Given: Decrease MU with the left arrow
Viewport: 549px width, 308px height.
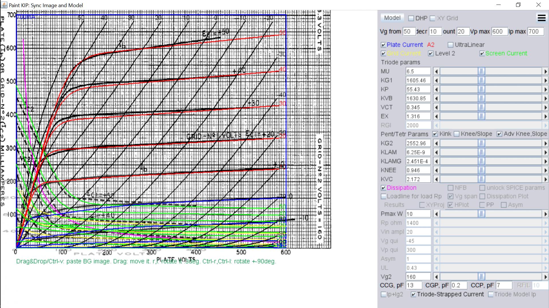Looking at the screenshot, I should tap(436, 71).
